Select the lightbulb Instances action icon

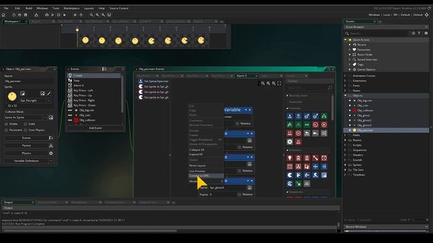(290, 158)
